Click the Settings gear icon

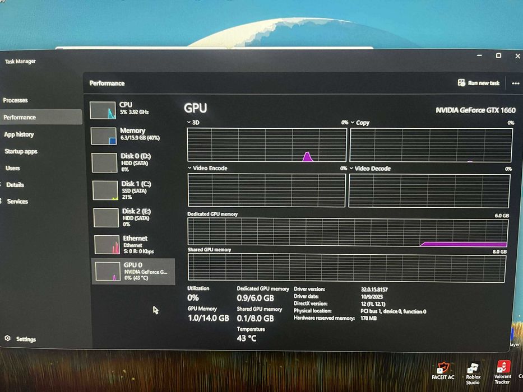point(7,338)
